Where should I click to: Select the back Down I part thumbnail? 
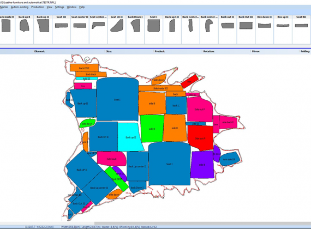tap(135, 26)
